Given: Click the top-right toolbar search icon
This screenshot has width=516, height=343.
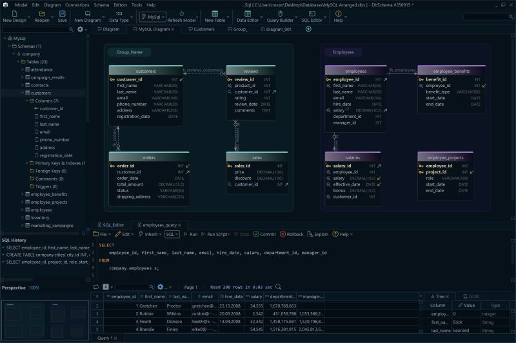Looking at the screenshot, I should (x=511, y=17).
